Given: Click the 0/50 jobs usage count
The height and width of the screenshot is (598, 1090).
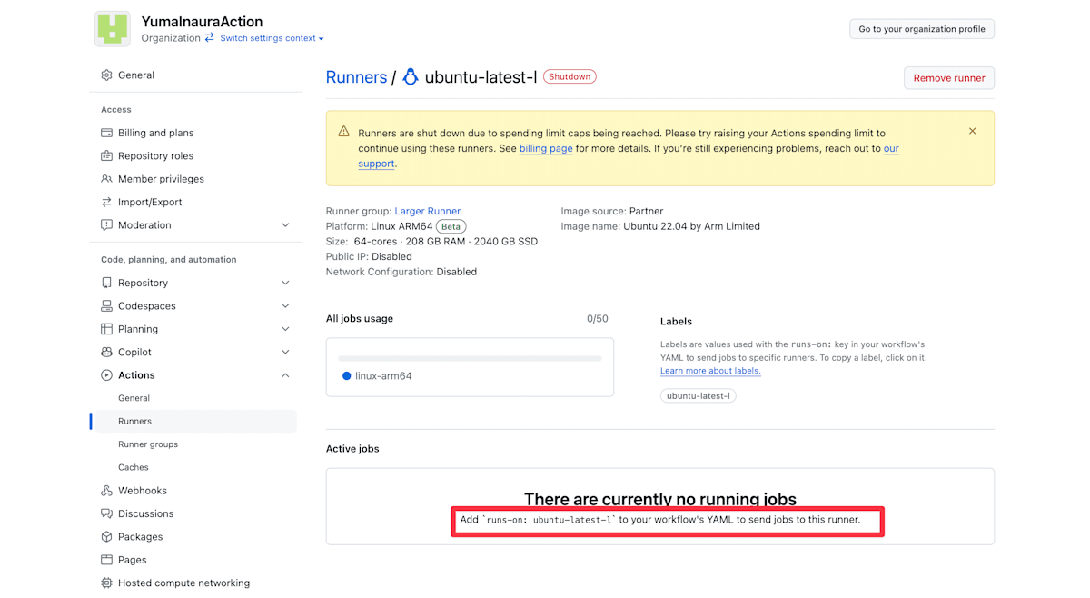Looking at the screenshot, I should [598, 319].
